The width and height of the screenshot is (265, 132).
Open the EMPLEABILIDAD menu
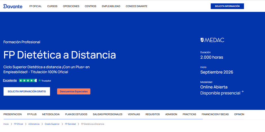[111, 6]
